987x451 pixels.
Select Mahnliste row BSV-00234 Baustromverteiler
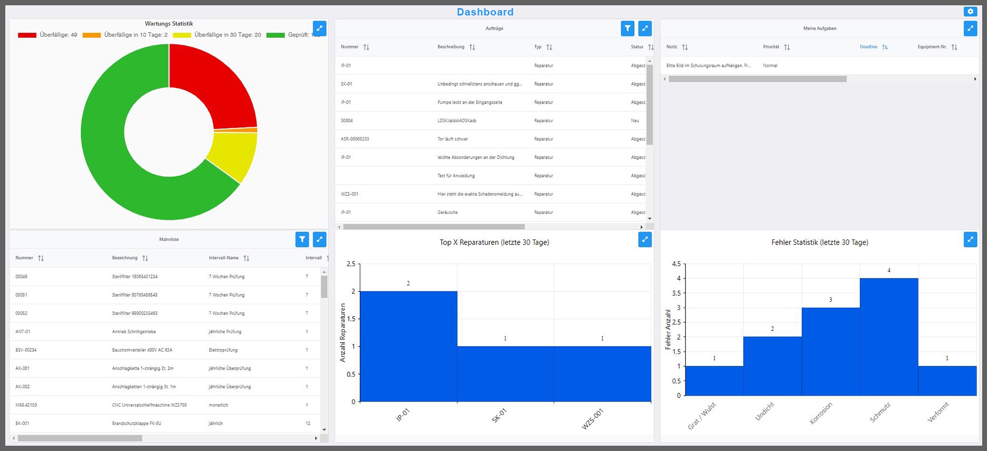pyautogui.click(x=165, y=350)
